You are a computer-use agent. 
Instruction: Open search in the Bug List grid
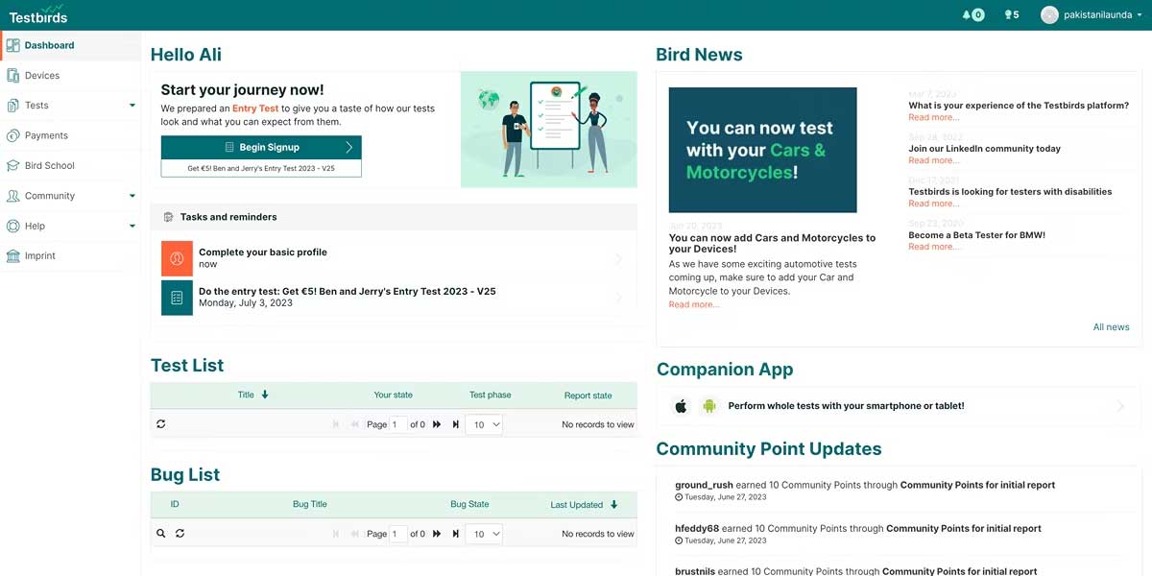click(x=160, y=533)
